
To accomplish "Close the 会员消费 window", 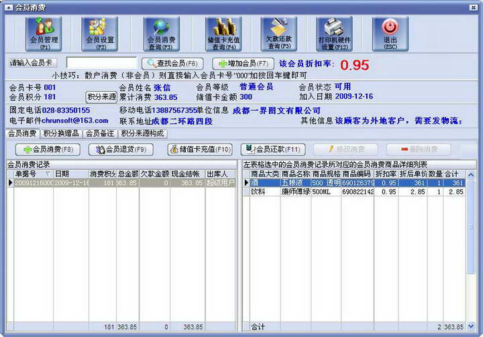I will pyautogui.click(x=473, y=7).
